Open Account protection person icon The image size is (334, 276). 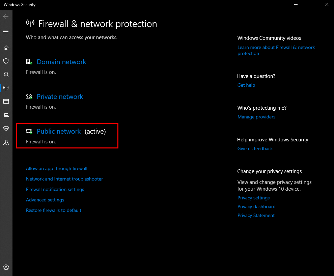pyautogui.click(x=6, y=75)
